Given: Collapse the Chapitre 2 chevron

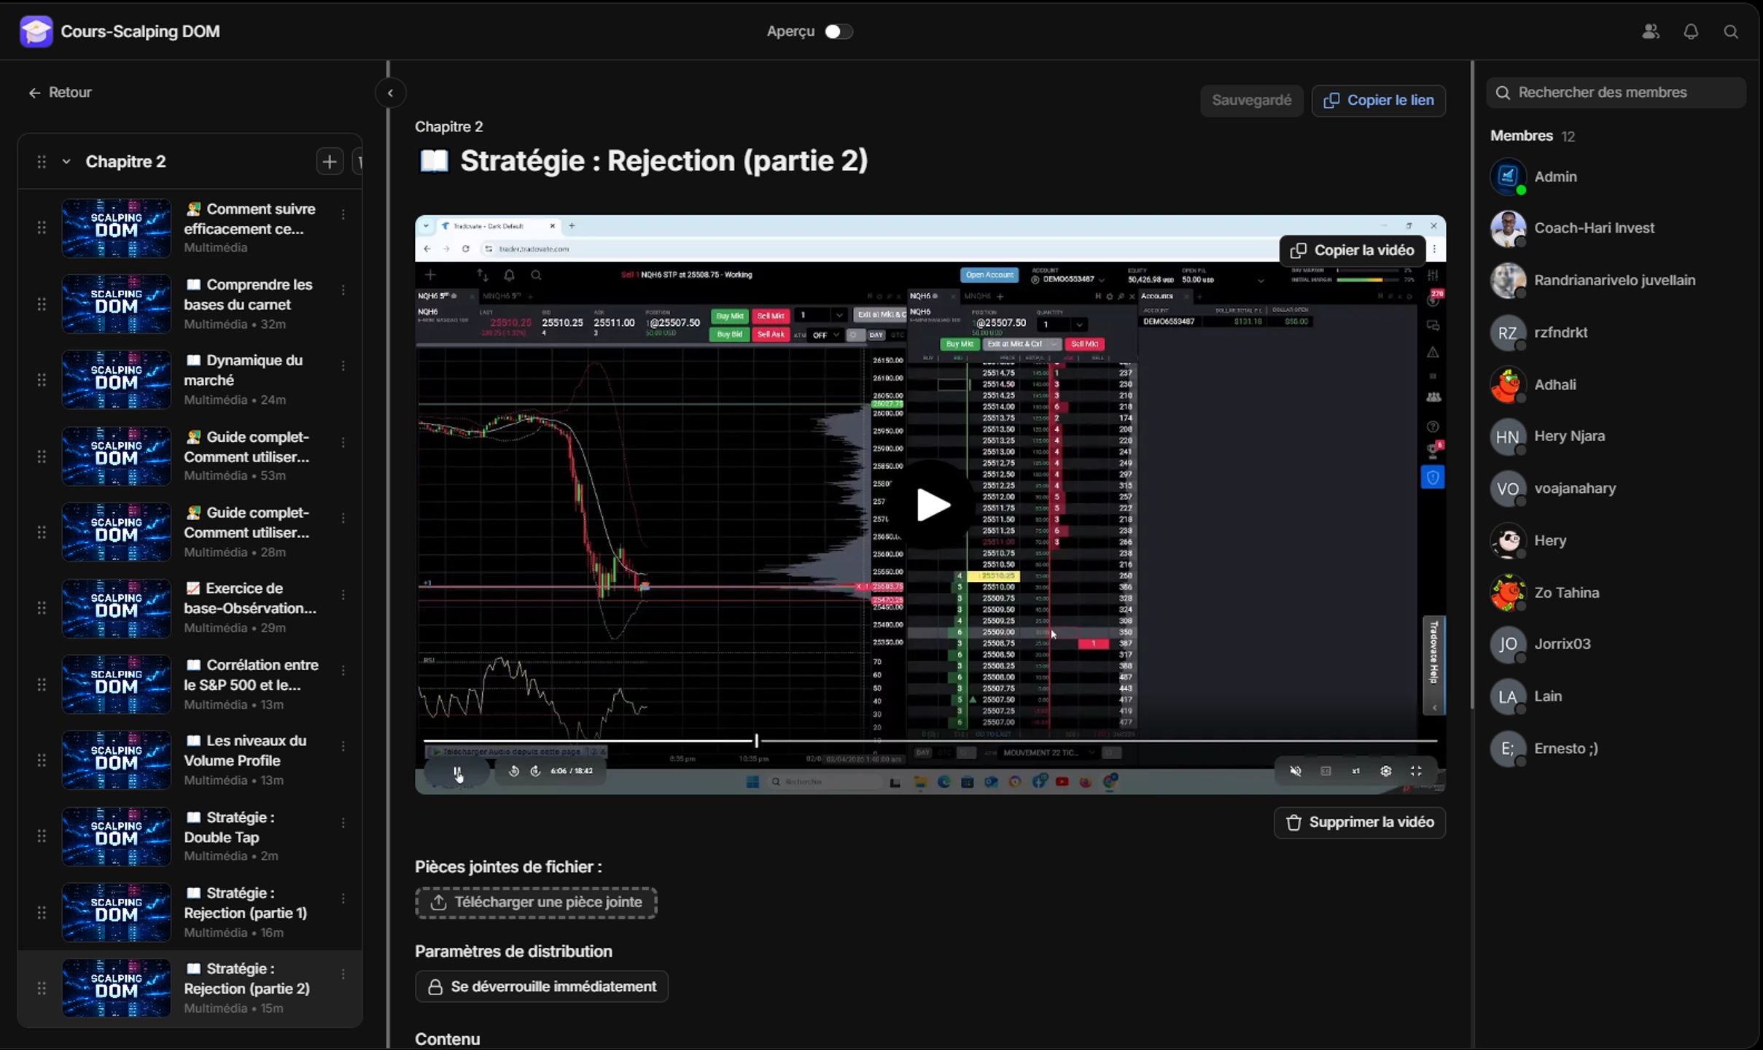Looking at the screenshot, I should click(x=66, y=161).
